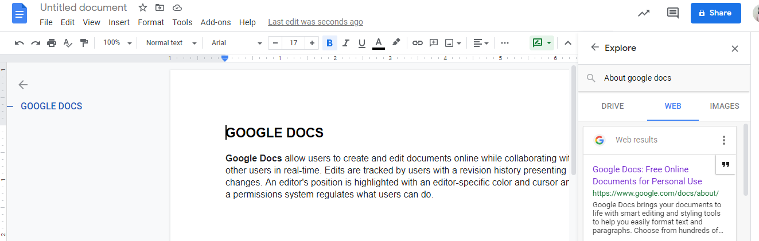Open 'Google Docs: Free Online Documents' link
This screenshot has height=241, width=759.
[x=647, y=175]
